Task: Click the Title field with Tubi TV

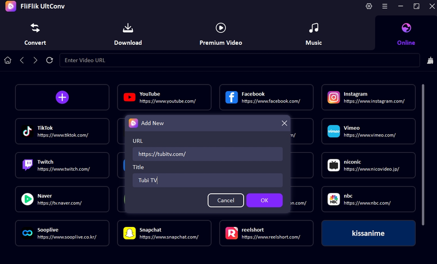Action: pos(208,180)
